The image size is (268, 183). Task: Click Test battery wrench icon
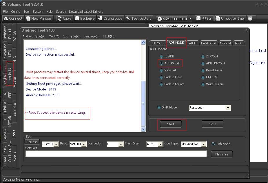[x=128, y=18]
